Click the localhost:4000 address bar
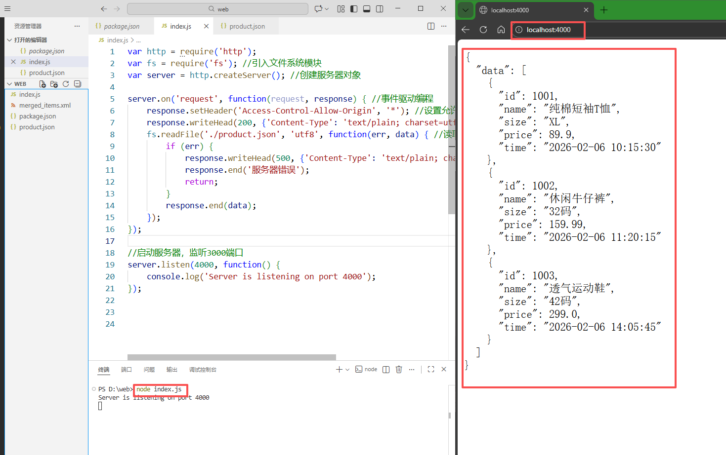 [x=549, y=30]
